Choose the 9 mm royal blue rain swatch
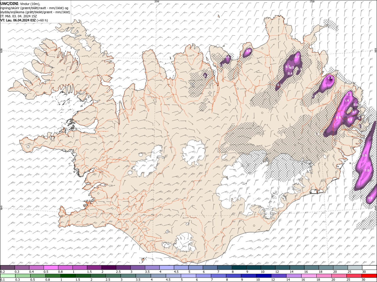 tap(248, 276)
